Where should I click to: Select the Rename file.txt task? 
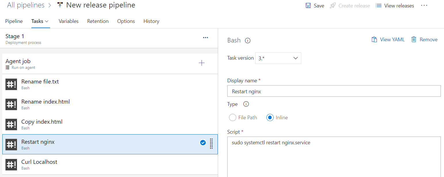tap(109, 84)
